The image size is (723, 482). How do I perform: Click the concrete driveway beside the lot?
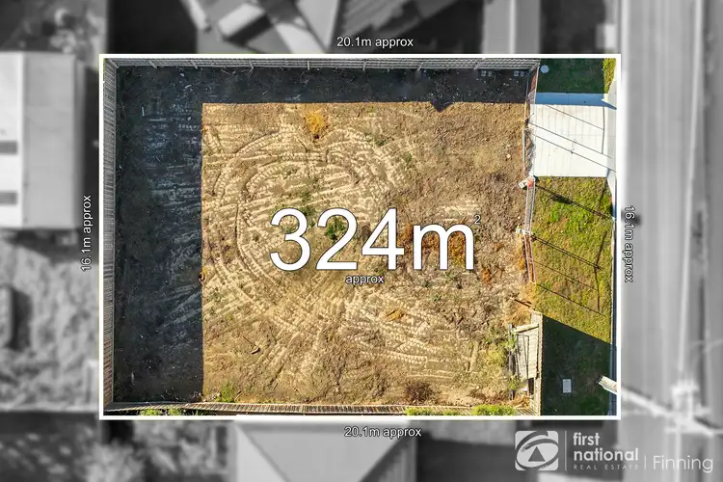point(571,138)
